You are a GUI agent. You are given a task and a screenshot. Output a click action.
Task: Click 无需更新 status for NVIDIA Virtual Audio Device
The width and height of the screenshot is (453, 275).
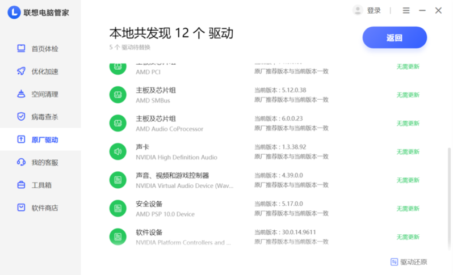(408, 180)
